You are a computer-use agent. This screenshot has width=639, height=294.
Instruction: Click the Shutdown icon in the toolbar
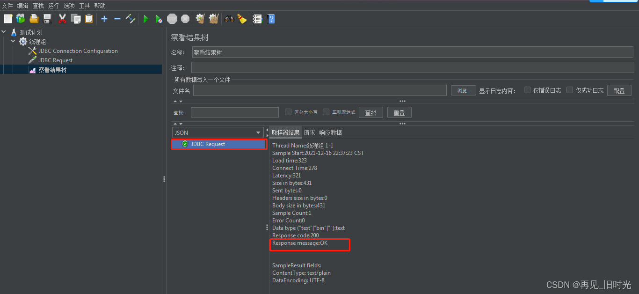(x=185, y=19)
